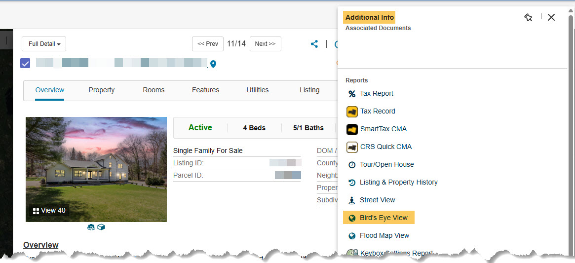Click the CRS Quick CMA icon
The height and width of the screenshot is (263, 575).
(352, 147)
